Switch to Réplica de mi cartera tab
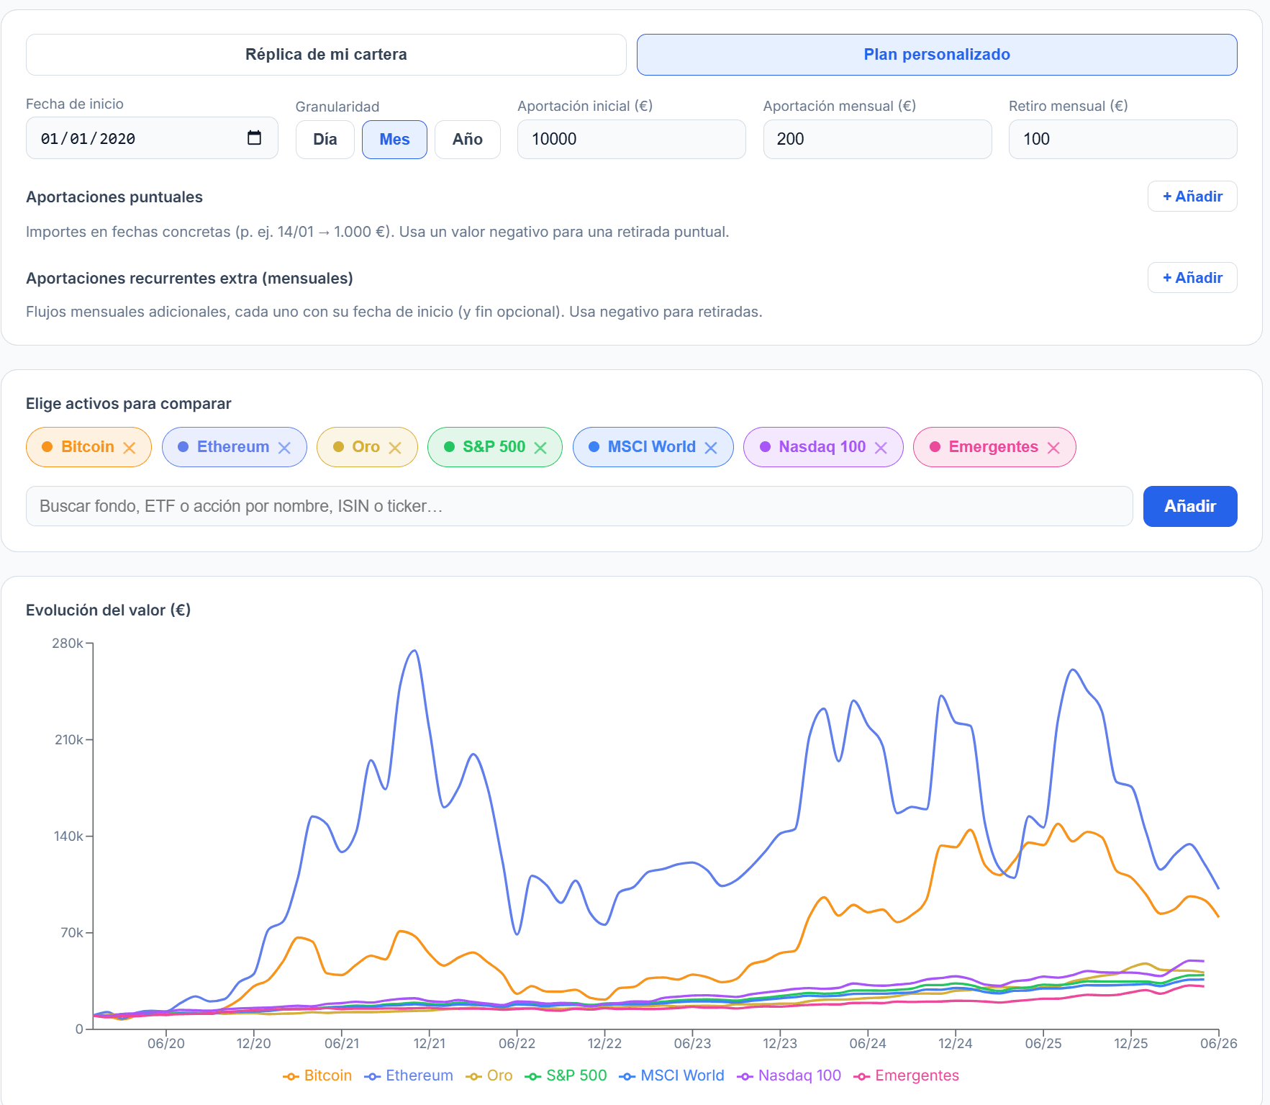The height and width of the screenshot is (1105, 1270). point(326,55)
